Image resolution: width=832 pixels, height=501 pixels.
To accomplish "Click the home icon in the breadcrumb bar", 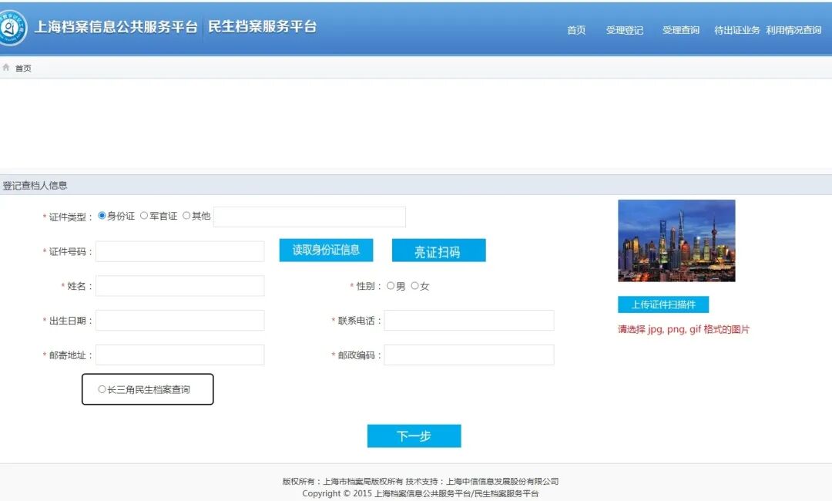I will [6, 67].
